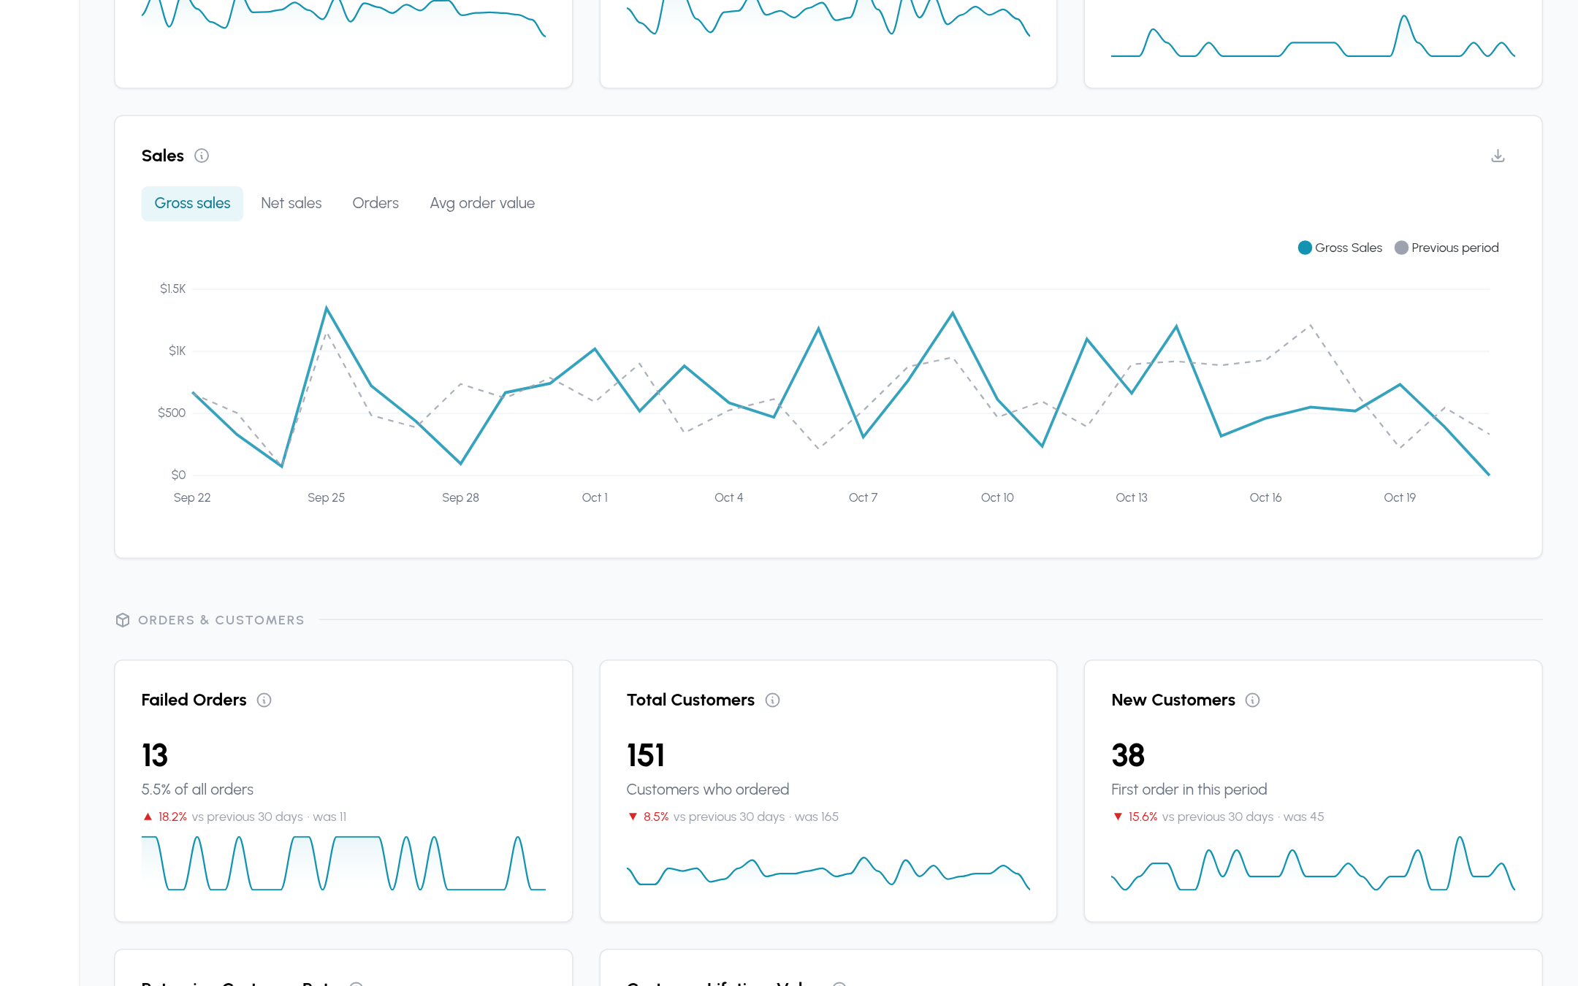Download the Sales chart data
This screenshot has width=1578, height=986.
pos(1498,156)
